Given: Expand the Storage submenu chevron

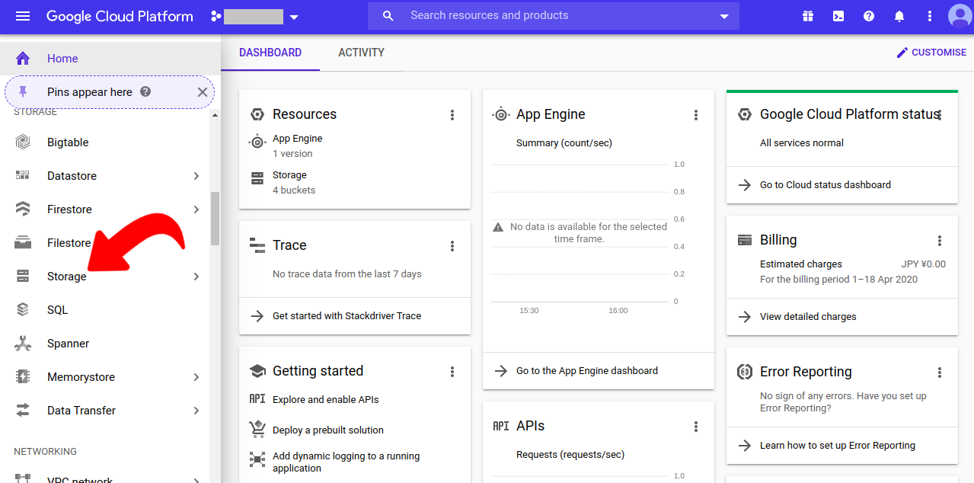Looking at the screenshot, I should click(x=196, y=277).
